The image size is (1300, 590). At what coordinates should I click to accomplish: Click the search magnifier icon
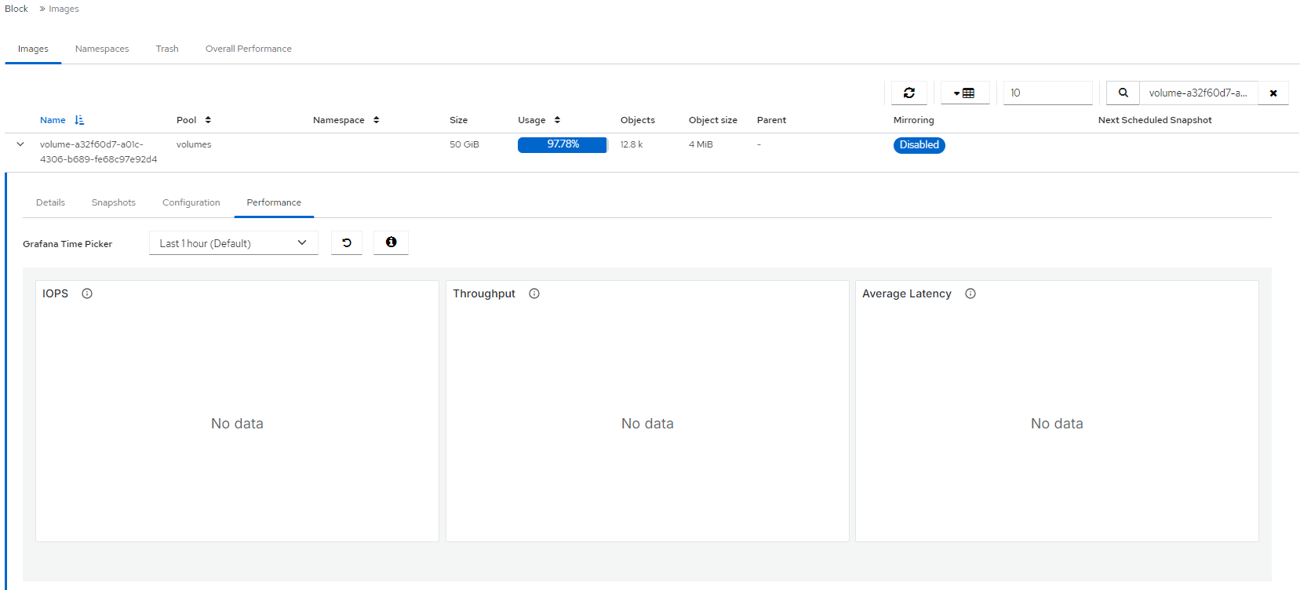(1123, 93)
